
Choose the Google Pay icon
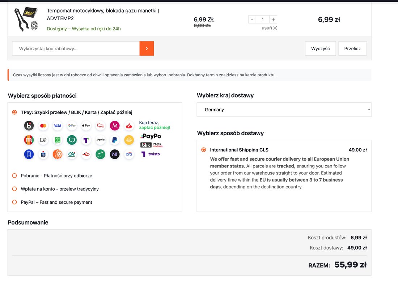pos(72,125)
